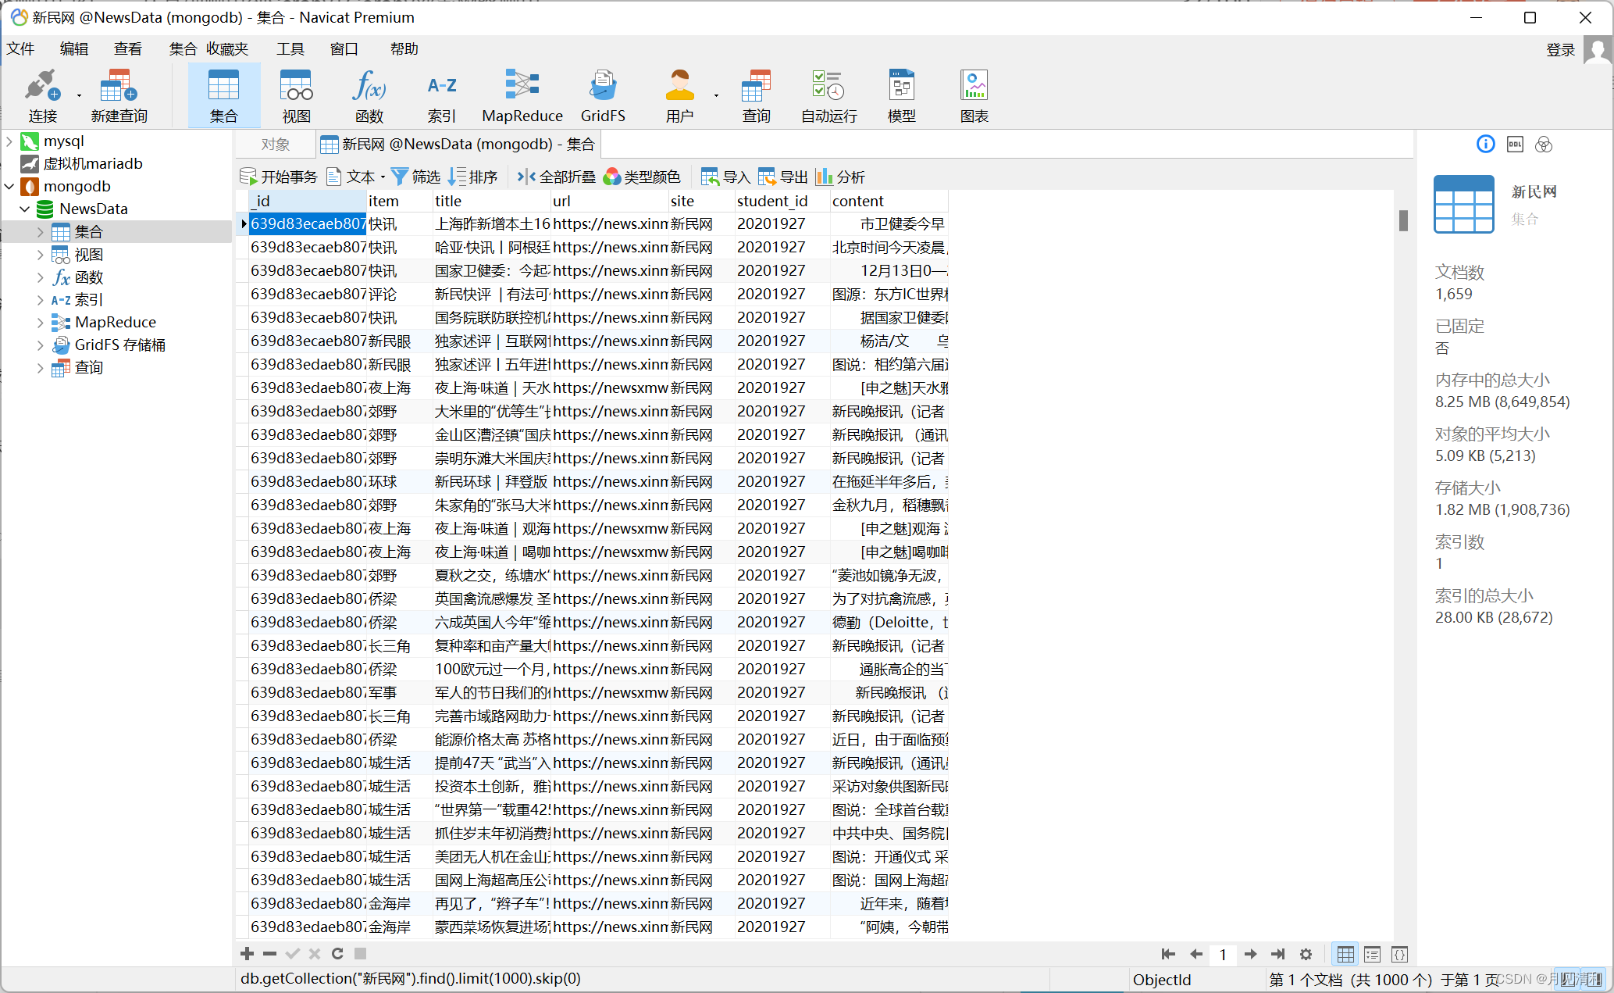This screenshot has width=1614, height=993.
Task: Click the vertical scrollbar thumb
Action: tap(1403, 220)
